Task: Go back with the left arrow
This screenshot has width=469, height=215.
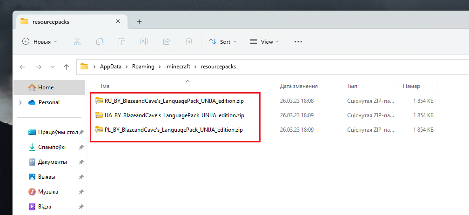Action: (x=22, y=67)
